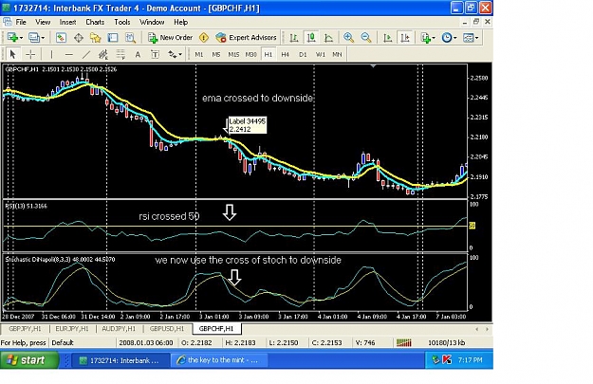Image resolution: width=593 pixels, height=384 pixels.
Task: Open the Indicators list icon
Action: (x=425, y=37)
